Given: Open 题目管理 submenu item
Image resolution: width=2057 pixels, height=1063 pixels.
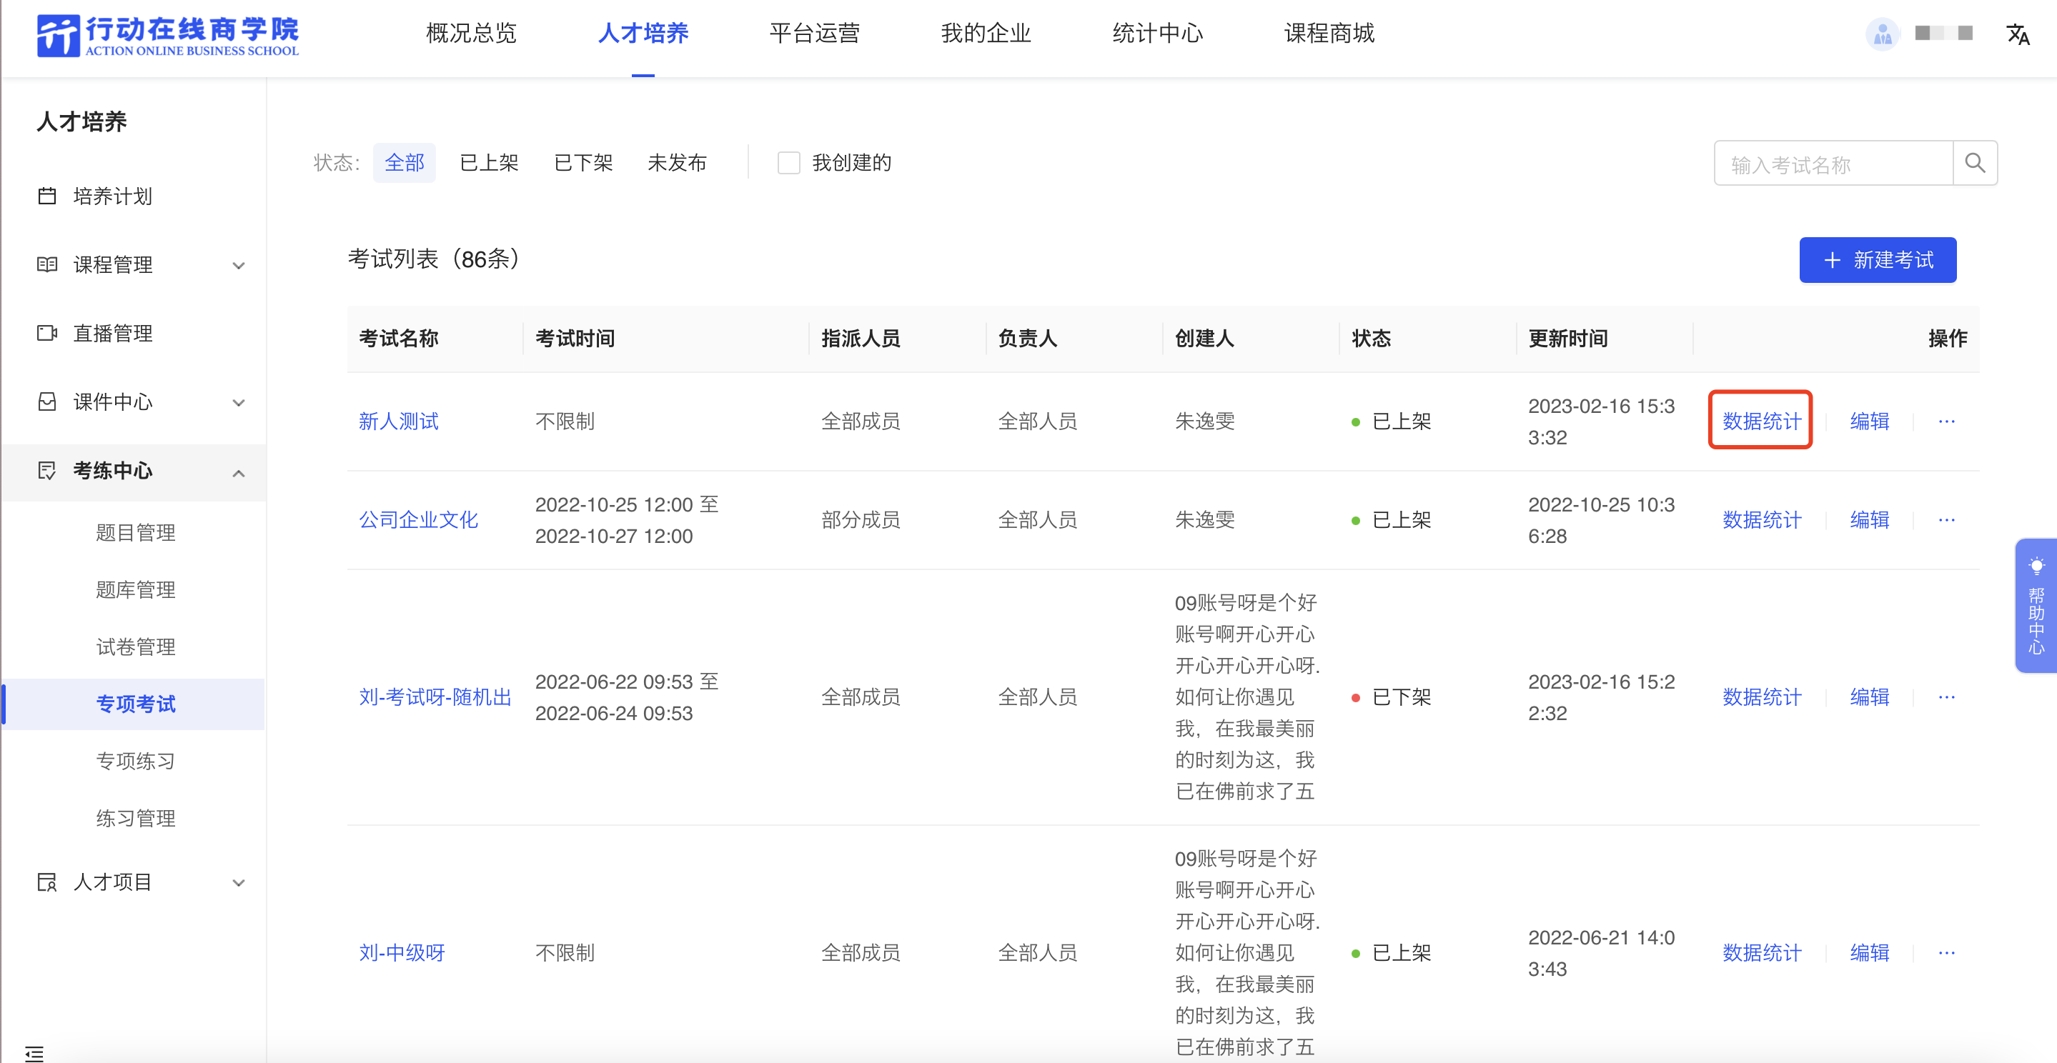Looking at the screenshot, I should (136, 533).
